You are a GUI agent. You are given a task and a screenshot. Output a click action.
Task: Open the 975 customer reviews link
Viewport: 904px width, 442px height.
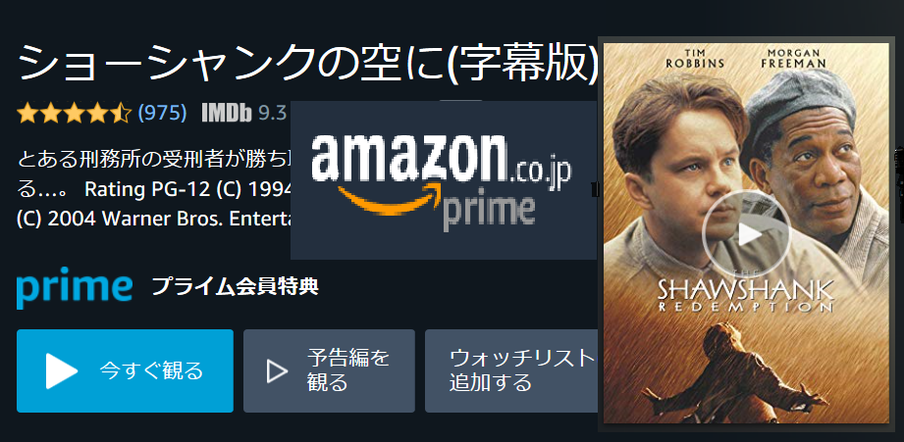click(162, 114)
